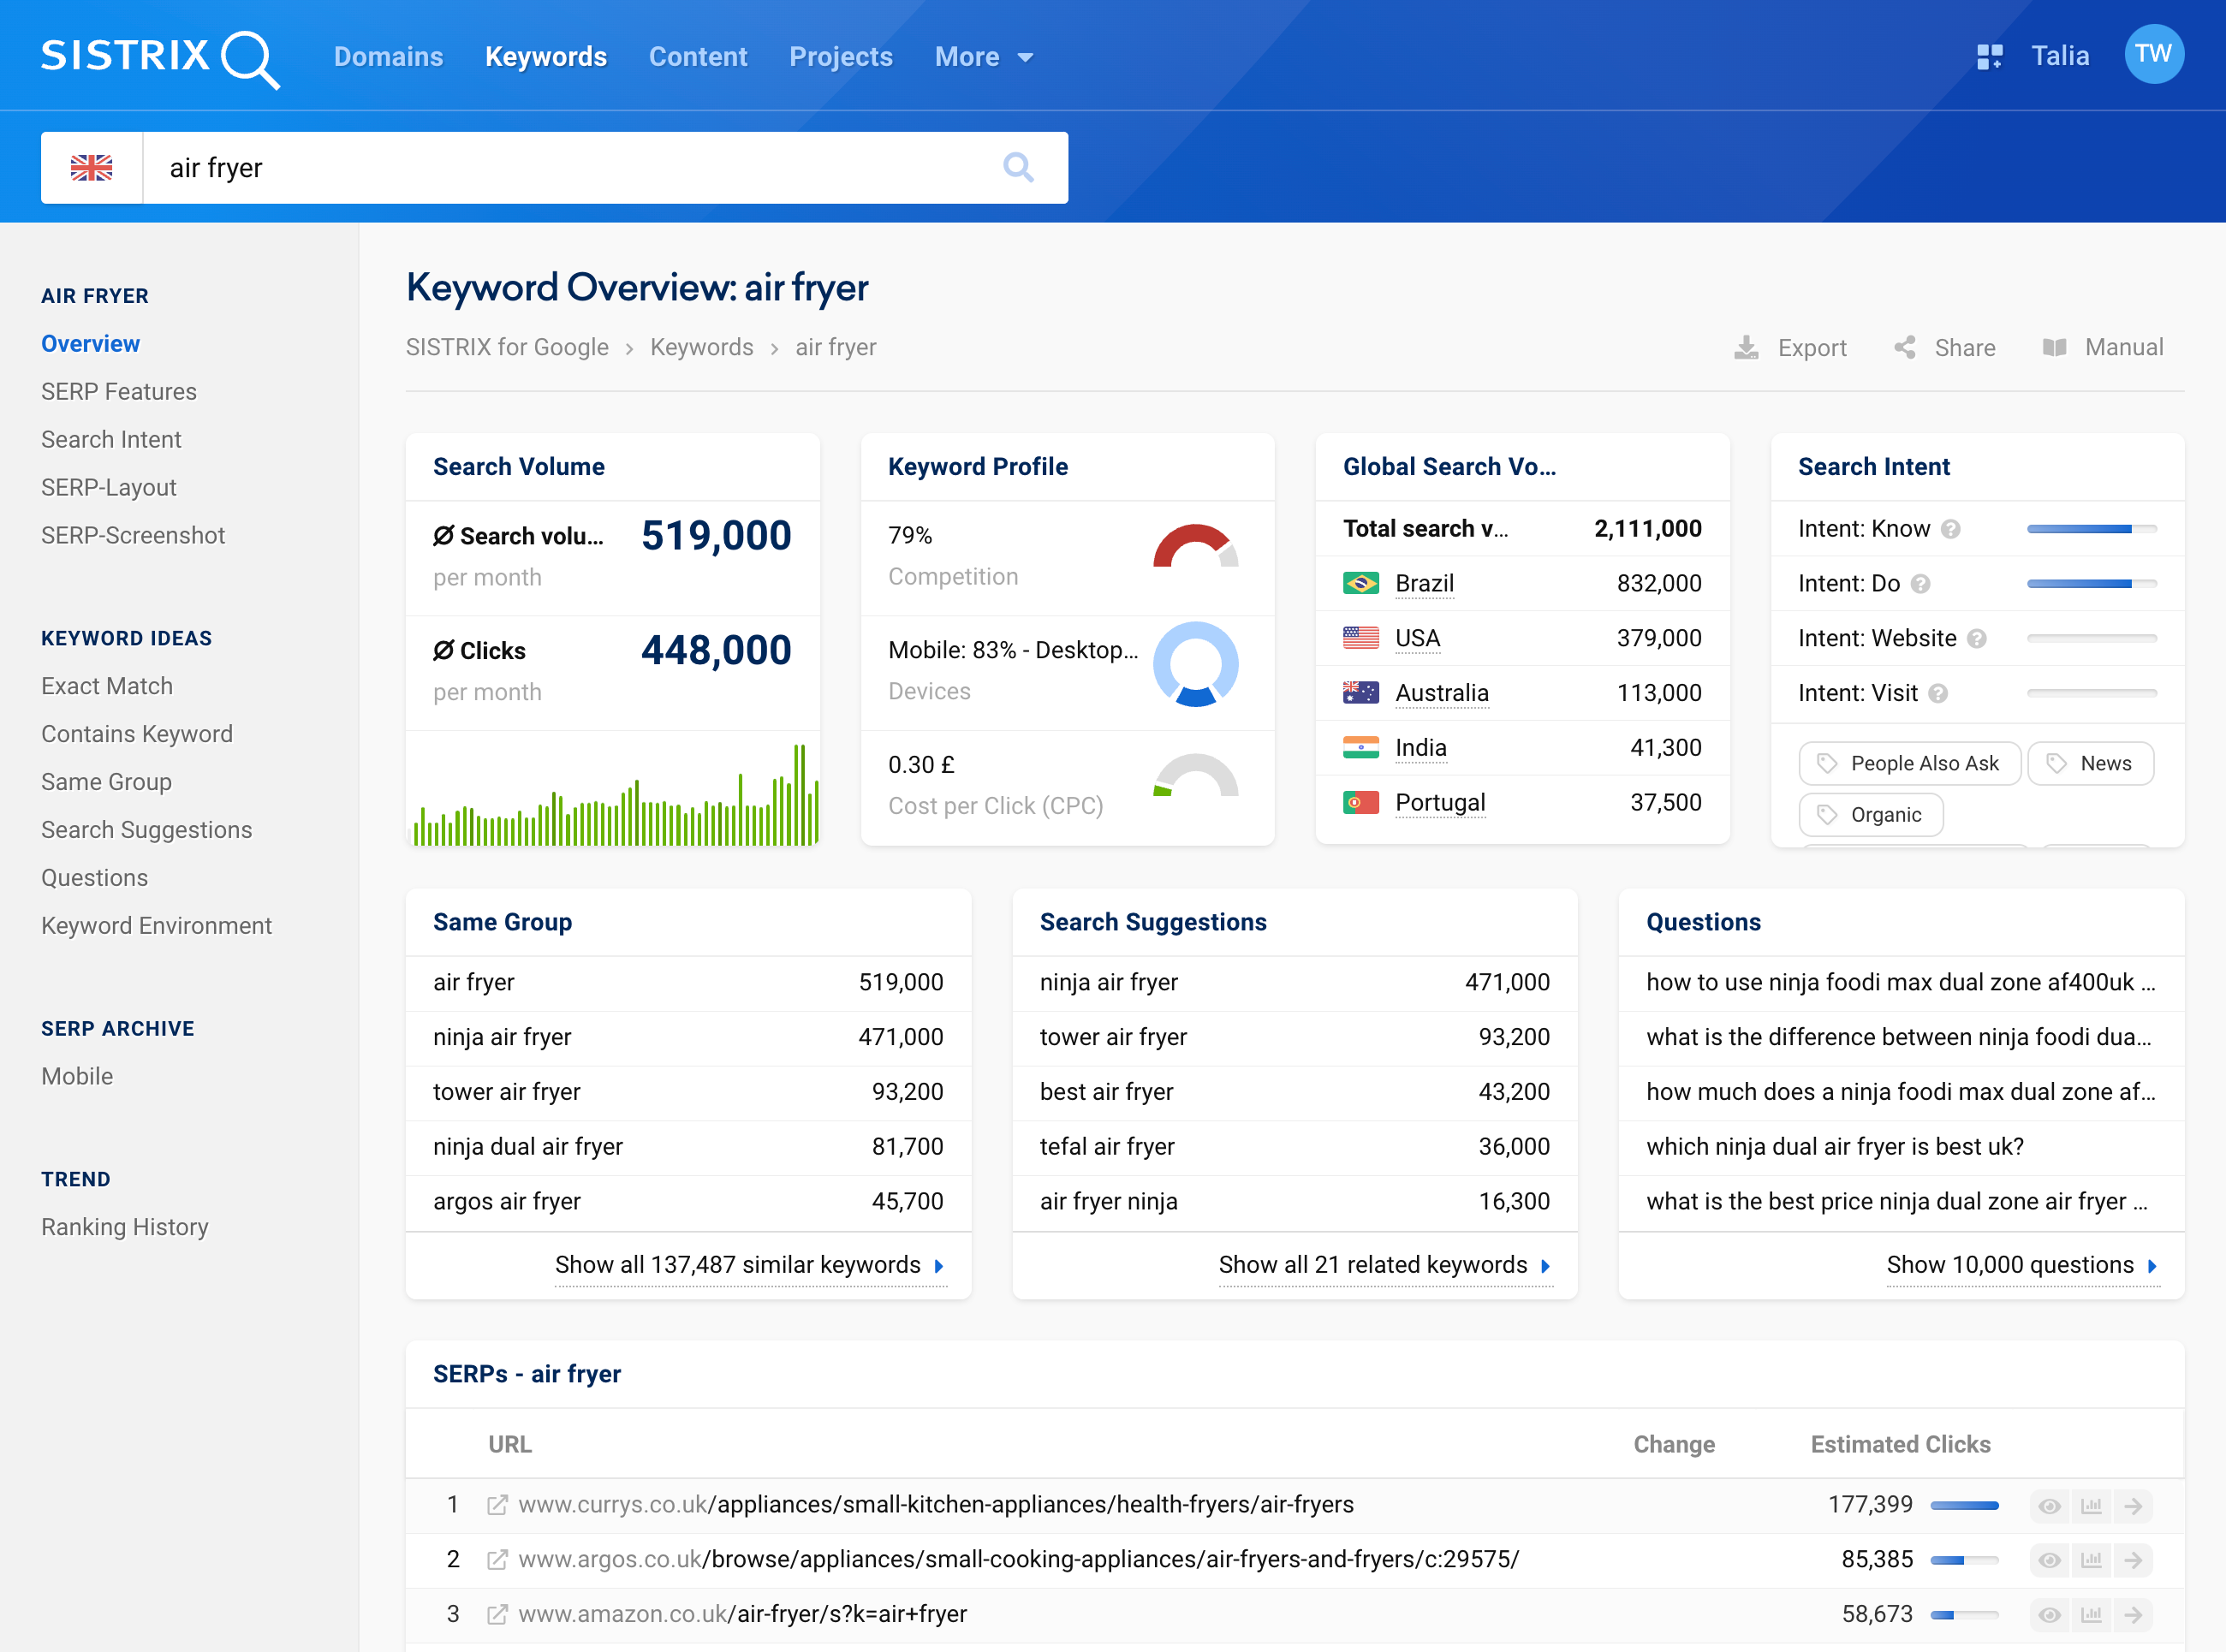The width and height of the screenshot is (2226, 1652).
Task: Click the arrow icon in the currys.co.uk row
Action: coord(2133,1506)
